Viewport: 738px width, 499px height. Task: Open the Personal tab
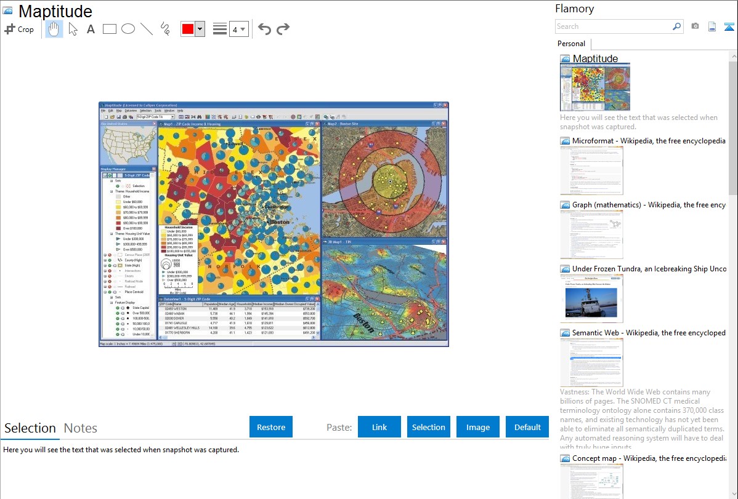(x=571, y=44)
